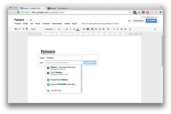Click the Candidatar-se button

90,62
